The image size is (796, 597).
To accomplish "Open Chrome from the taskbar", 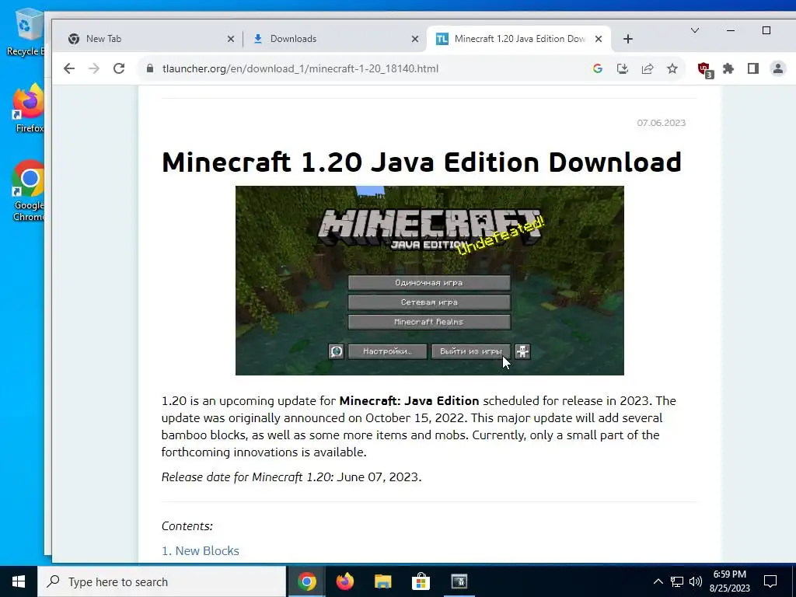I will [306, 581].
